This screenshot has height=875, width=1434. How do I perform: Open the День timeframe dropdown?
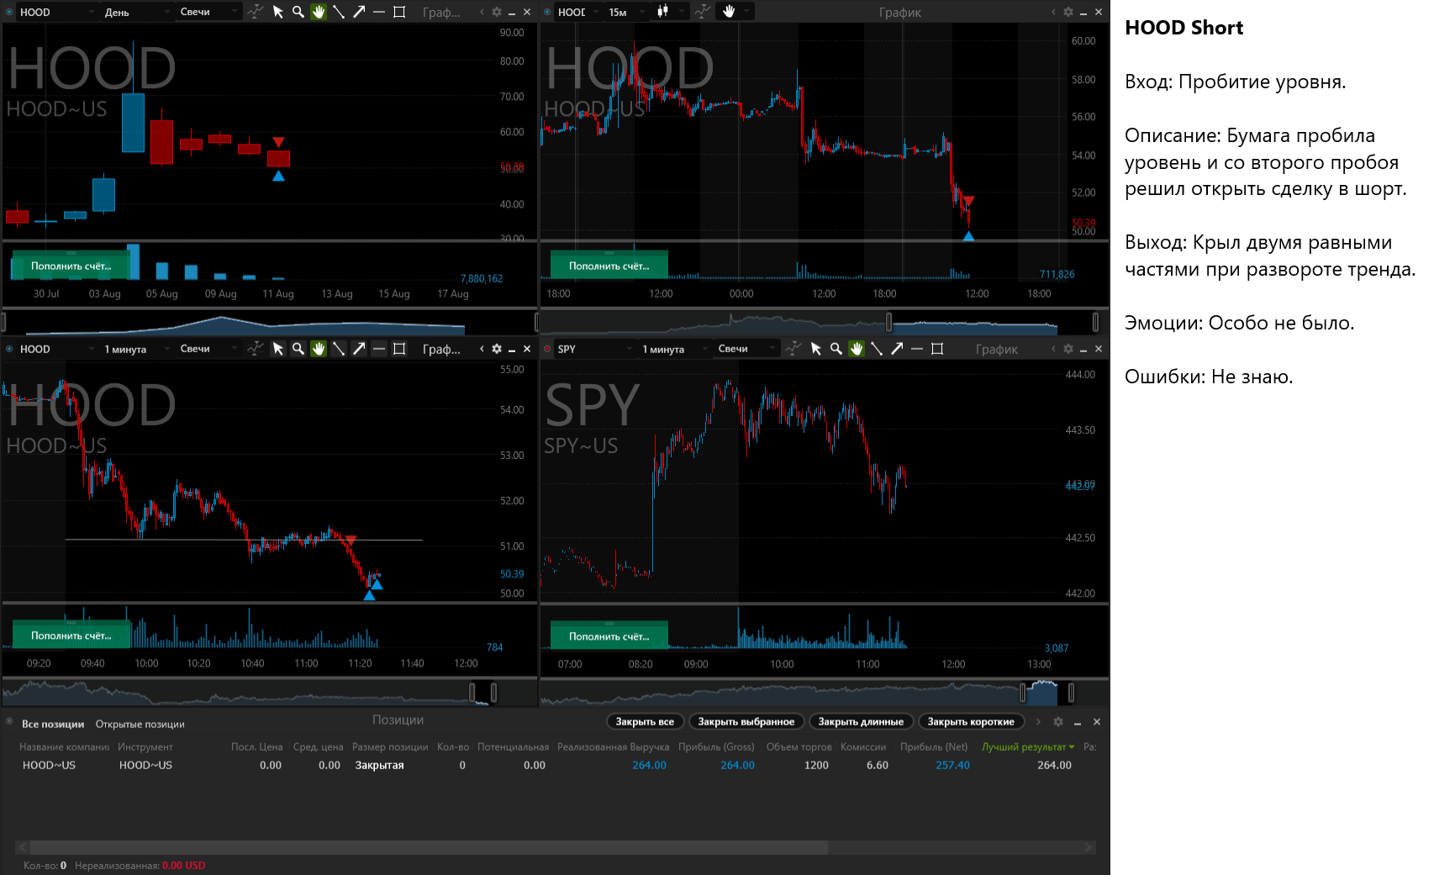point(136,12)
